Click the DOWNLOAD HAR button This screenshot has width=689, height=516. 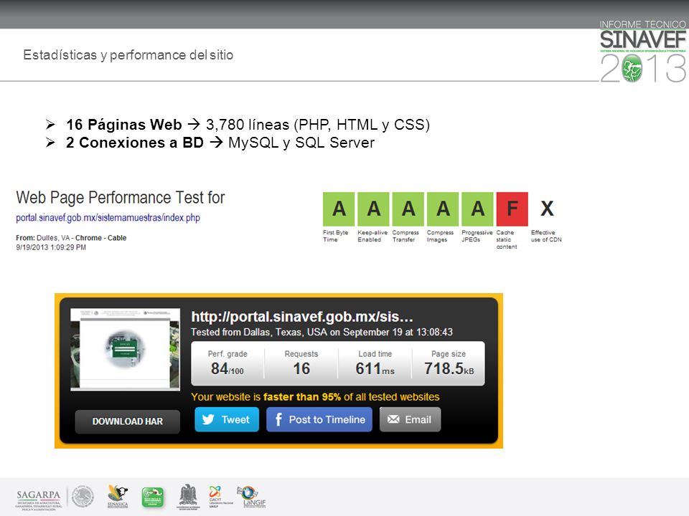tap(128, 421)
